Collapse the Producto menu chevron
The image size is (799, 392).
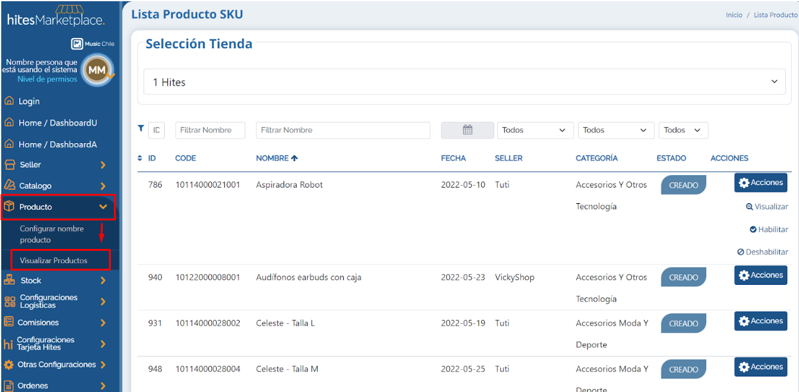pos(103,207)
